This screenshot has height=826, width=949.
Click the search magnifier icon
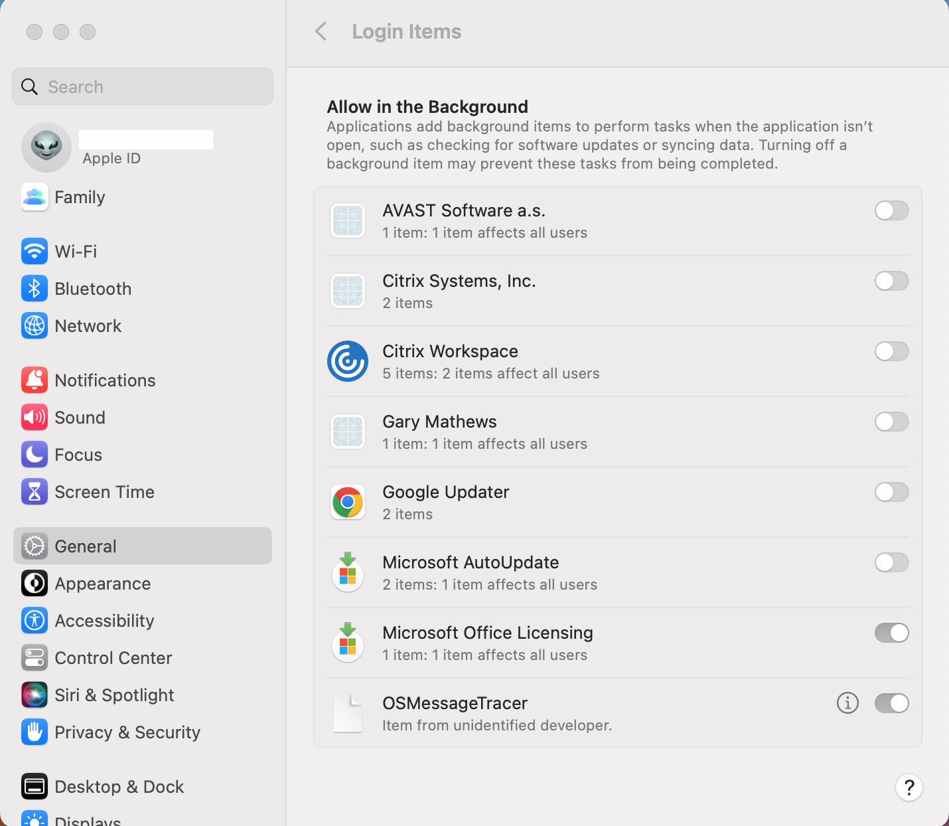pos(30,86)
